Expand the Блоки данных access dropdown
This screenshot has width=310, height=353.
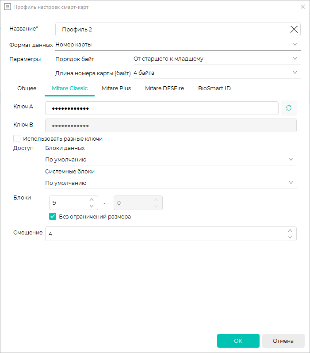tap(171, 160)
